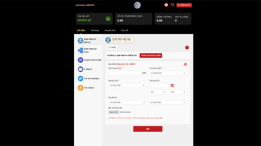Select Ngân hàng địa phương bank icon
261x146 pixels.
[x=80, y=41]
